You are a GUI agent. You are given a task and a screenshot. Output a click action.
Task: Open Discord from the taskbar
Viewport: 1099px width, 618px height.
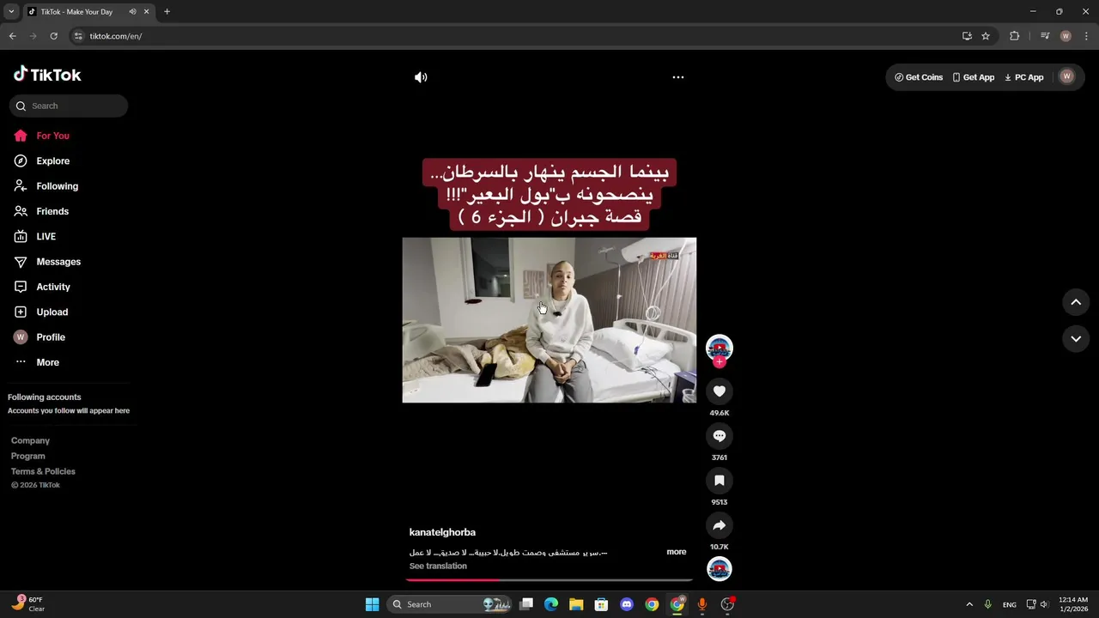[x=627, y=604]
